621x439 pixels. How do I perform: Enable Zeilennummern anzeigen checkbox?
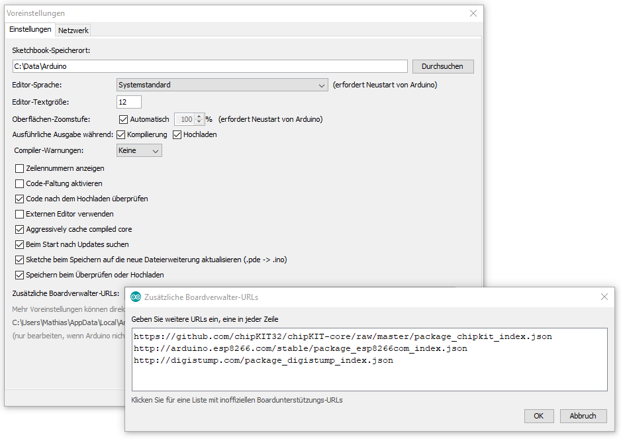(19, 168)
